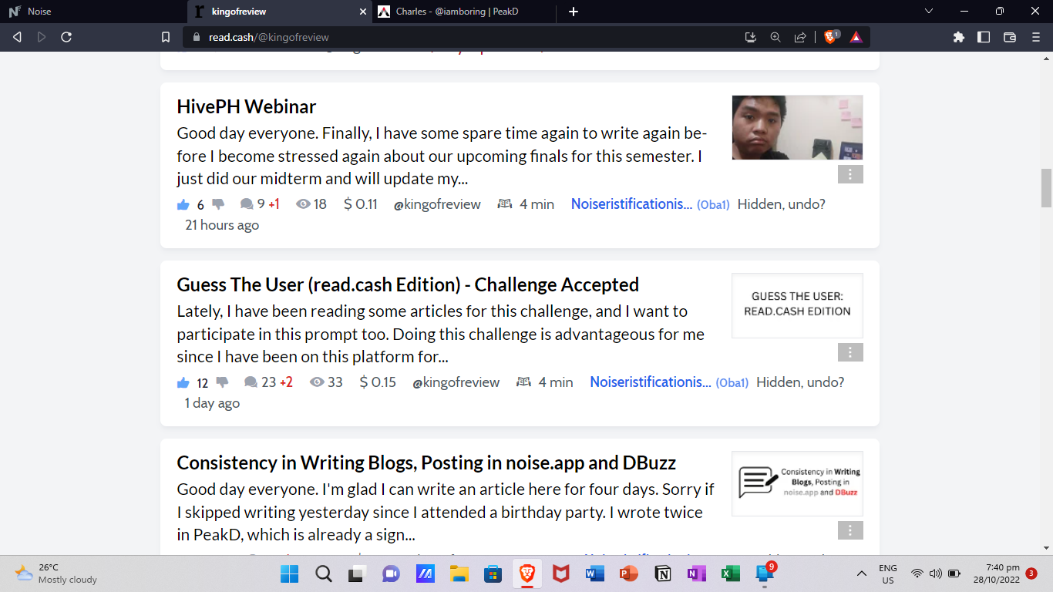Image resolution: width=1053 pixels, height=592 pixels.
Task: Open Microsoft Store from the taskbar
Action: click(x=493, y=573)
